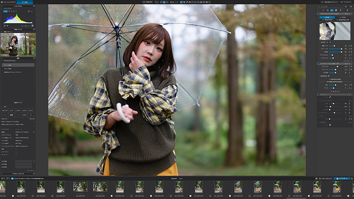The width and height of the screenshot is (354, 199).
Task: Collapse the レンズシャープネス correction section
Action: (335, 64)
